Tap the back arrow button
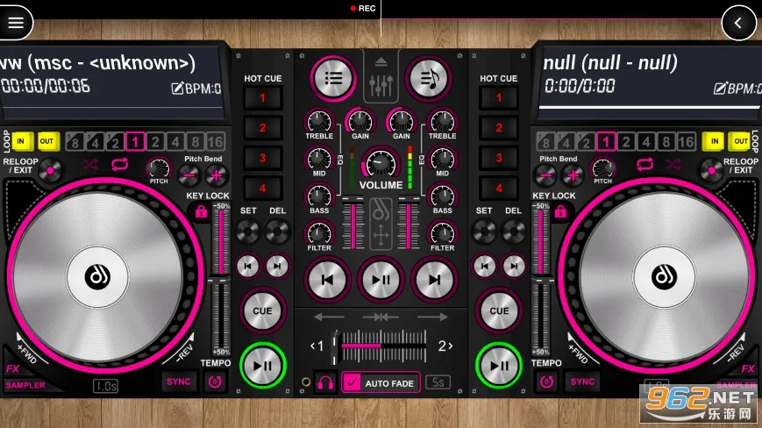 [738, 22]
